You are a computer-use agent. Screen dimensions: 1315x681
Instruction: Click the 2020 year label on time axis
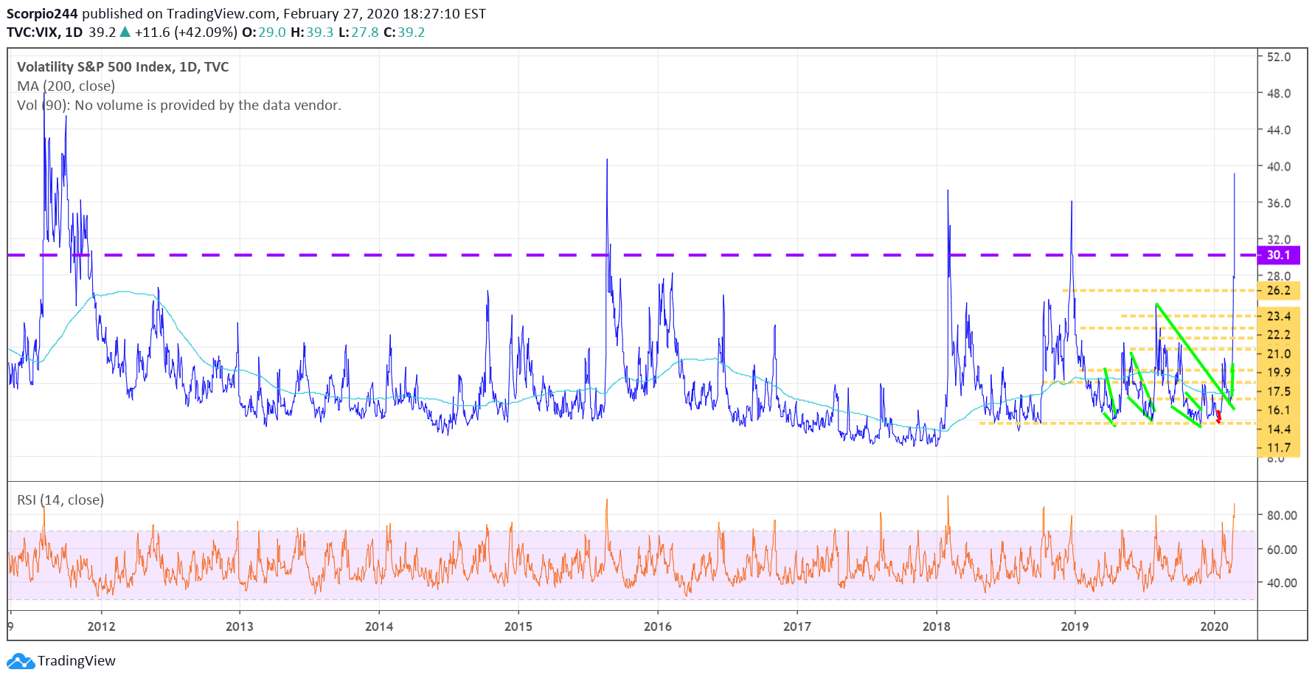[1214, 626]
